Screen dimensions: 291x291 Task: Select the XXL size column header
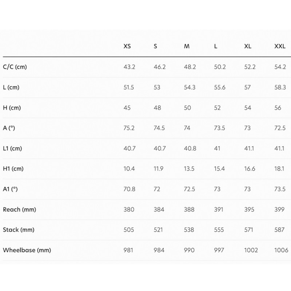coord(279,47)
